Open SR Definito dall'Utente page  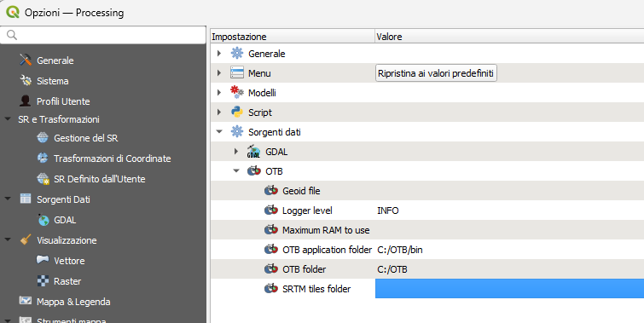pyautogui.click(x=100, y=179)
